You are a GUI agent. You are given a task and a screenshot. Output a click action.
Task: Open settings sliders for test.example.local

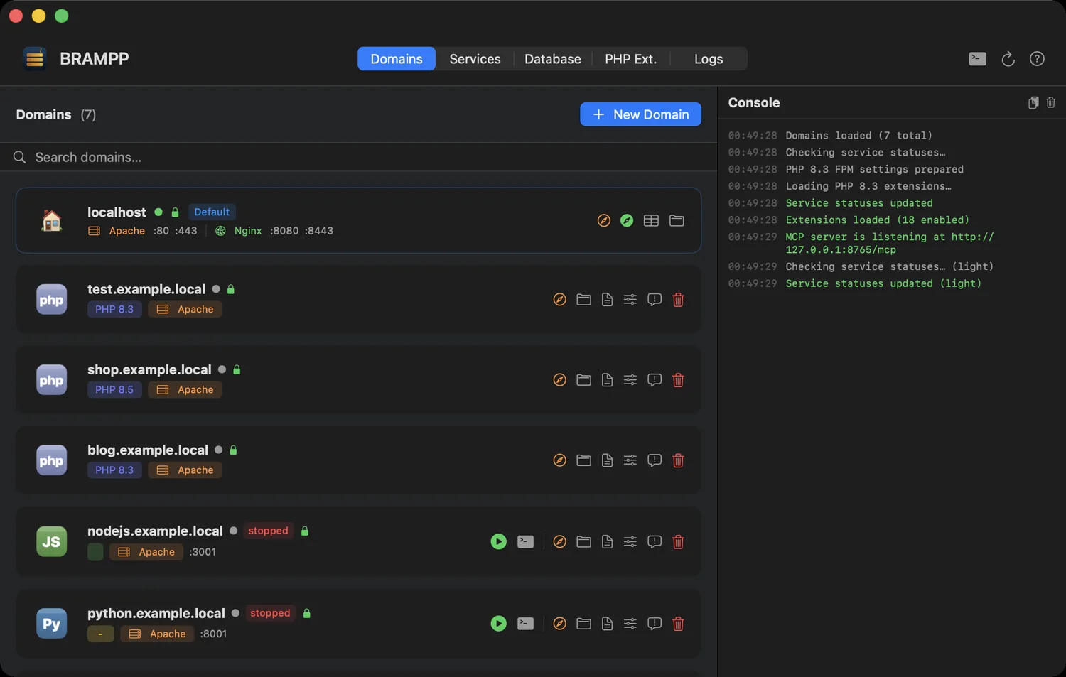click(630, 300)
